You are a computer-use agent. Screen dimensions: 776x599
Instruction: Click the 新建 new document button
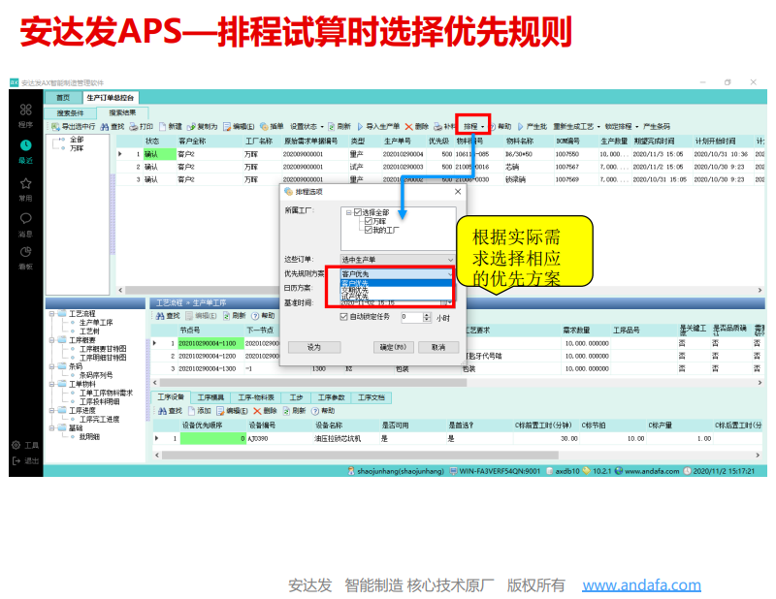coord(171,127)
